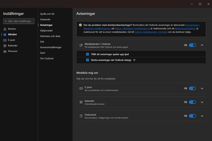Open Utseende settings page
Screen dimensions: 212x141
pos(45,20)
